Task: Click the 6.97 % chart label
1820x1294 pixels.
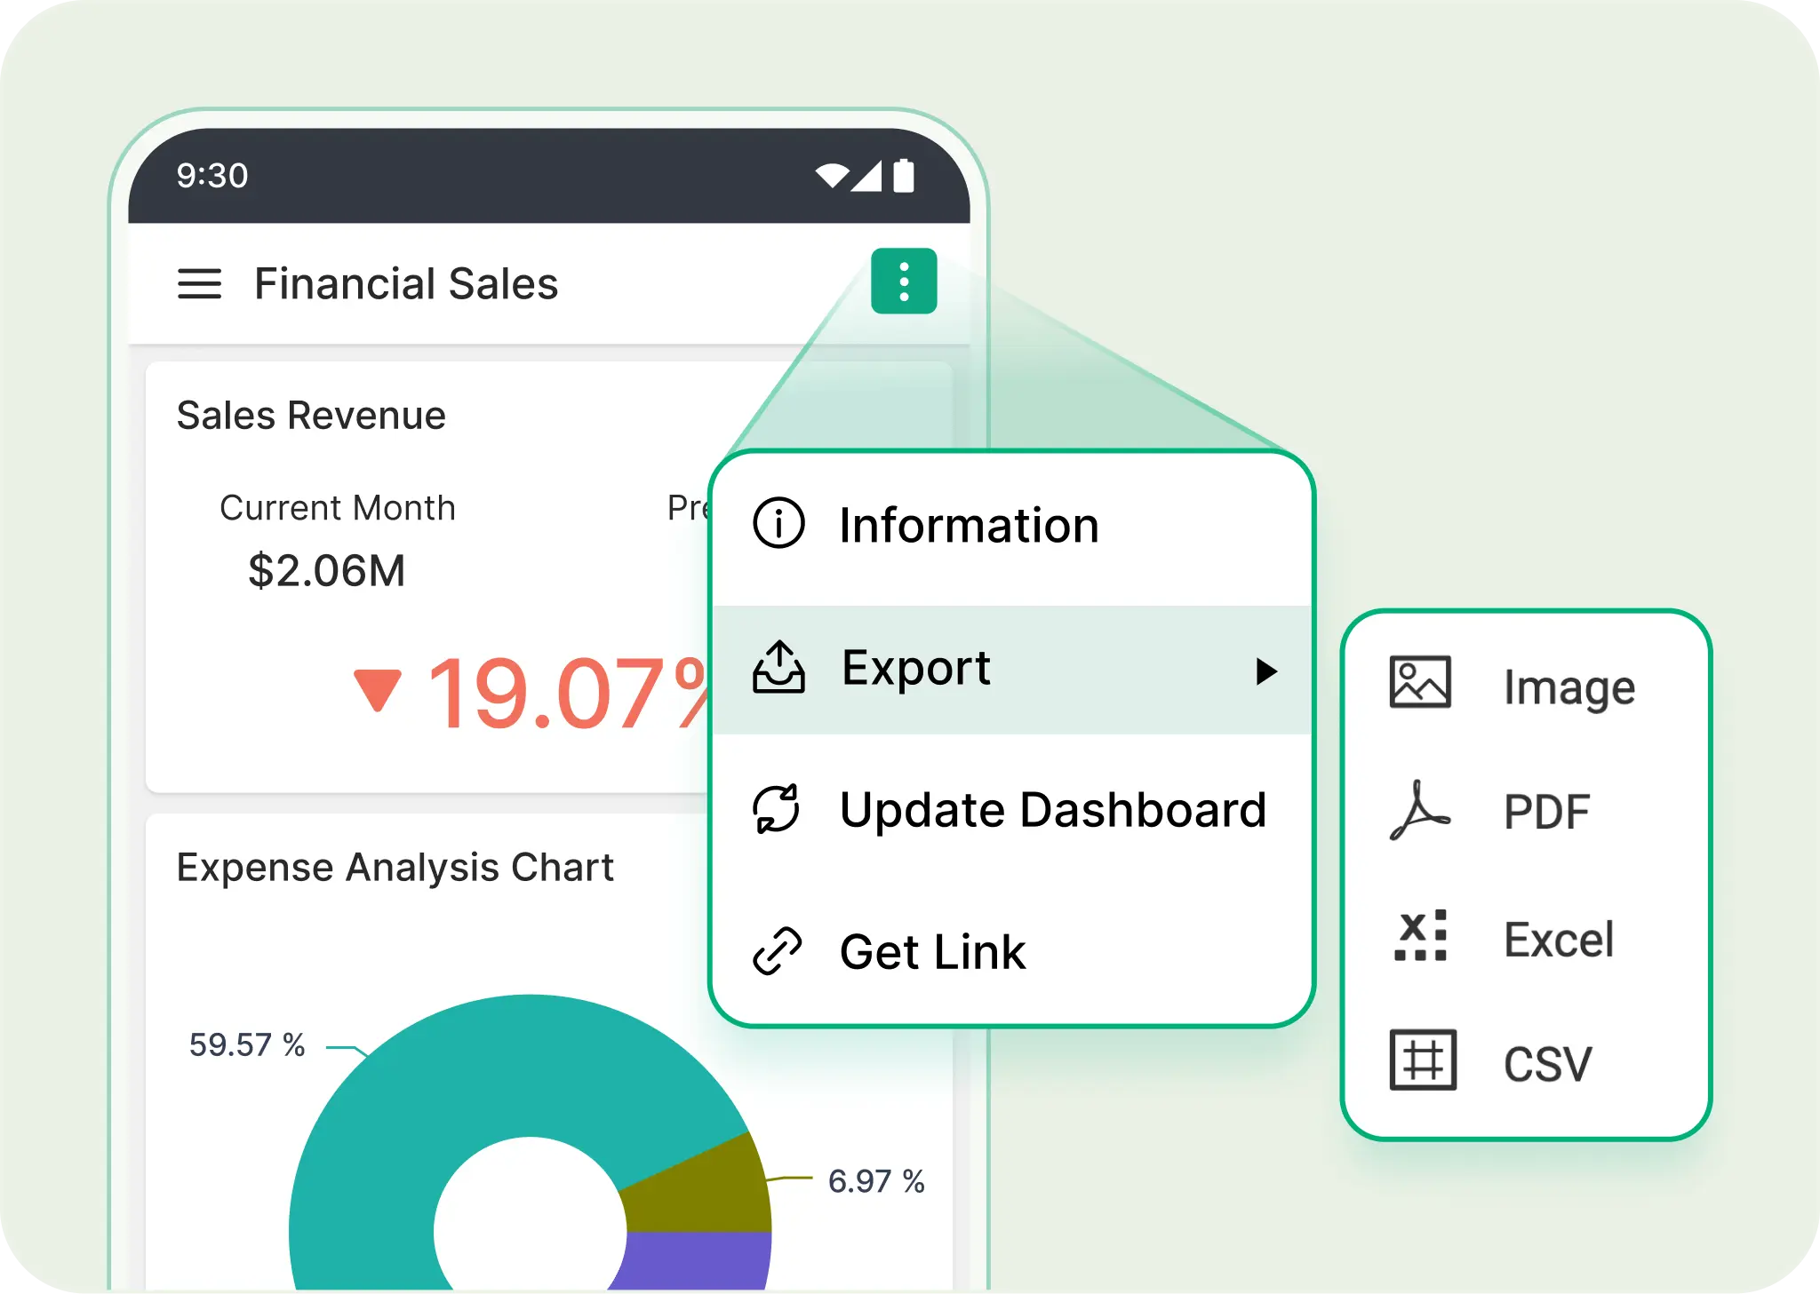Action: (x=876, y=1181)
